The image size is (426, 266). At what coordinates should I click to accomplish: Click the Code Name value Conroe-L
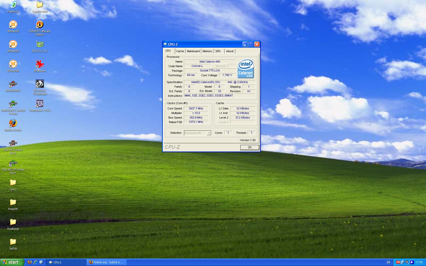197,66
